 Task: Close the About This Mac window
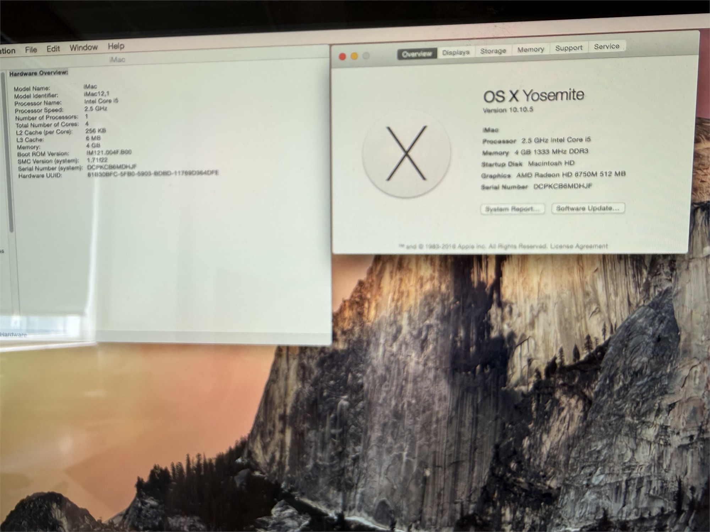tap(343, 57)
